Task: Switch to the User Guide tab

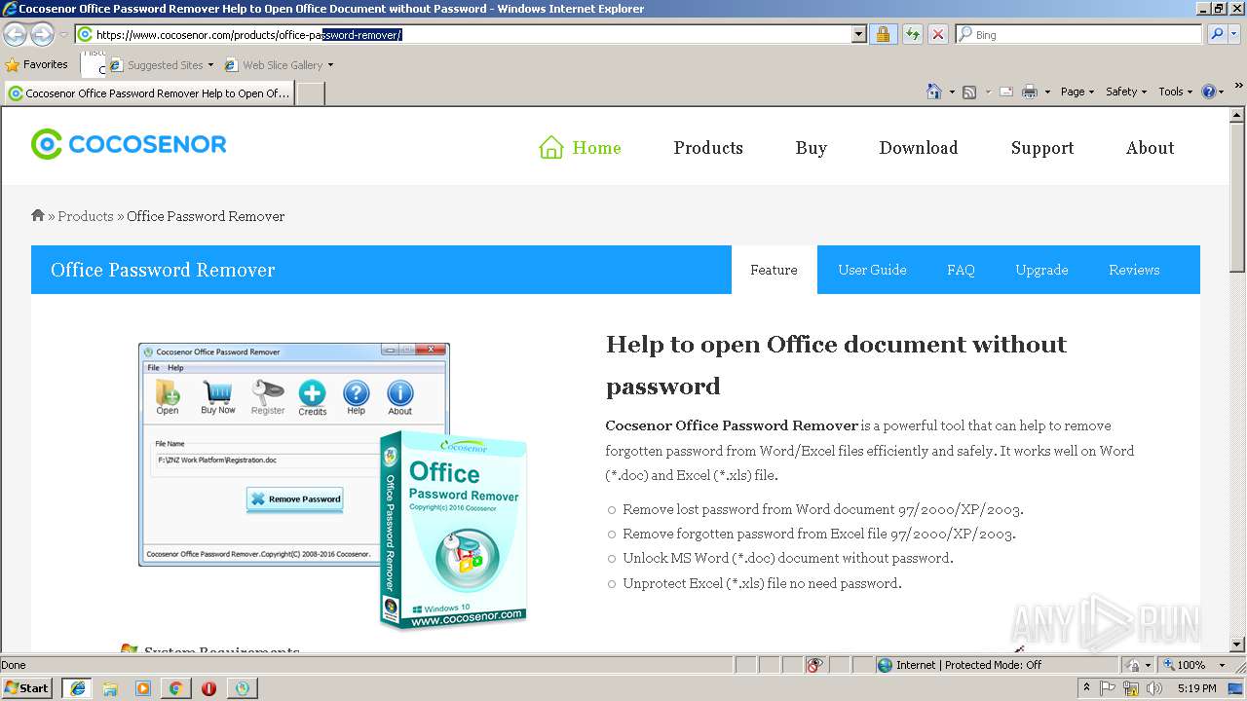Action: pos(872,270)
